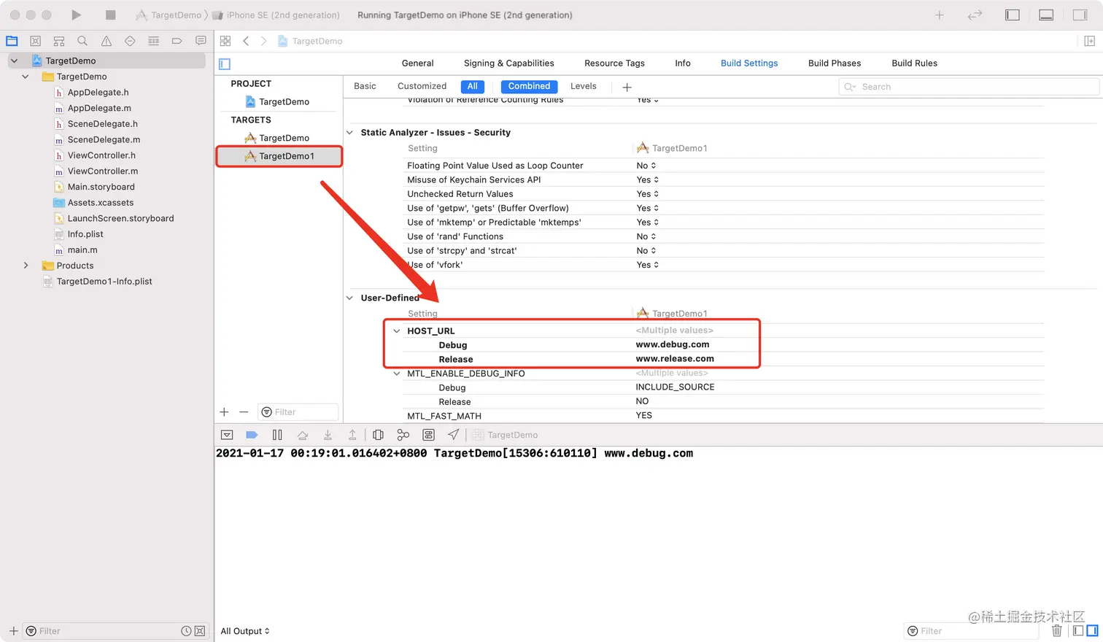Viewport: 1103px width, 642px height.
Task: Open the All Output dropdown
Action: click(245, 631)
